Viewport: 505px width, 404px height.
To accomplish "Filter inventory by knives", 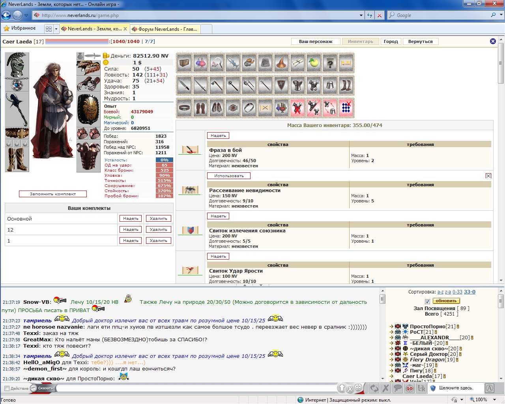I will pyautogui.click(x=184, y=85).
